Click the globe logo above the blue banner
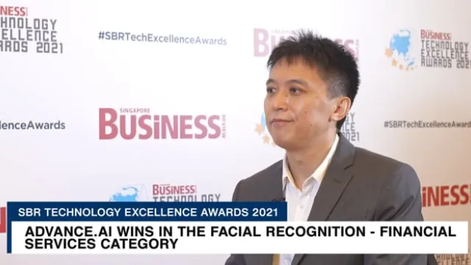This screenshot has height=265, width=471. pos(126,194)
